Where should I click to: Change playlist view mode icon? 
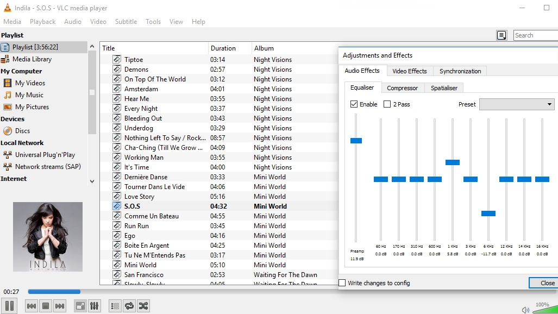pos(501,35)
